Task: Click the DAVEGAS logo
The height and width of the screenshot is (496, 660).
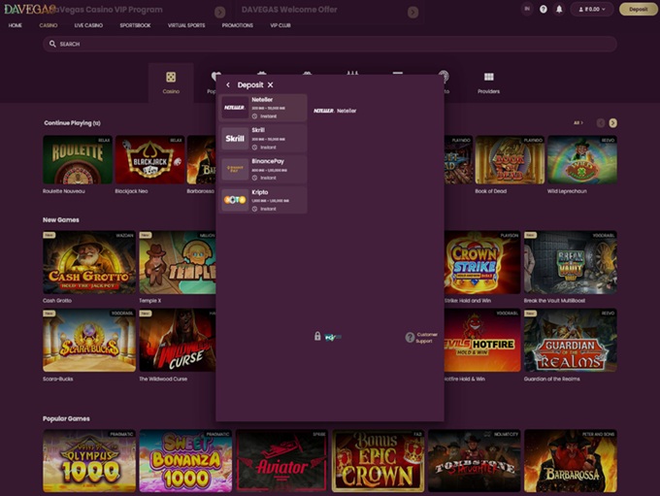Action: (x=23, y=9)
